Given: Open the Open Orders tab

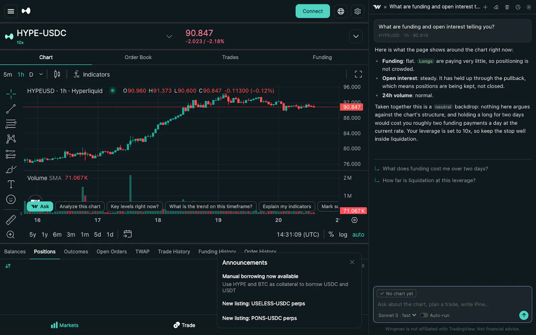Looking at the screenshot, I should pyautogui.click(x=112, y=252).
